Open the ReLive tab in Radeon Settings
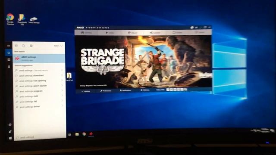Screen dimensions: 276x155 132,33
